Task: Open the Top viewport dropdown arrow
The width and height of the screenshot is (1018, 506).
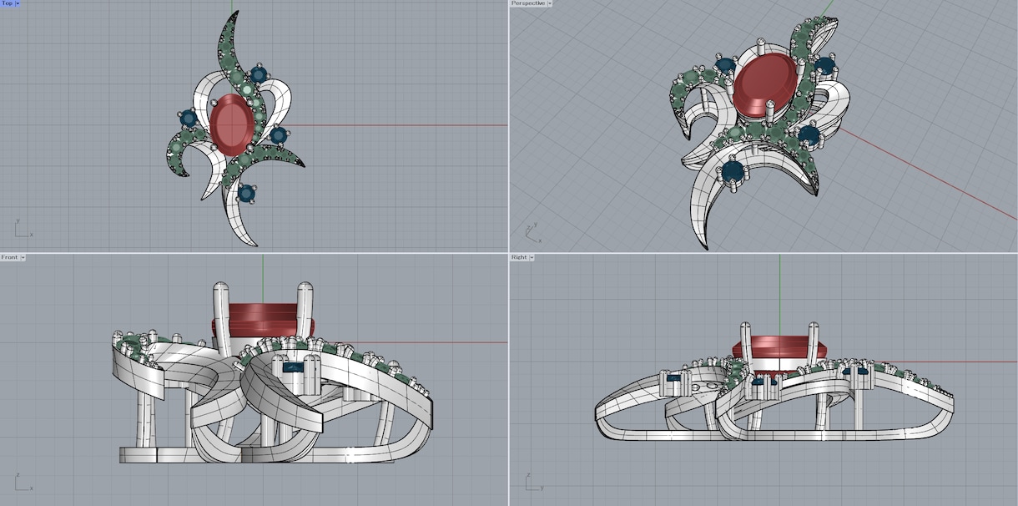Action: point(18,3)
